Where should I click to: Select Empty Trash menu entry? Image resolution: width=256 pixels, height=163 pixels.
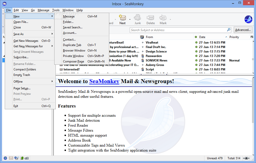pos(30,75)
